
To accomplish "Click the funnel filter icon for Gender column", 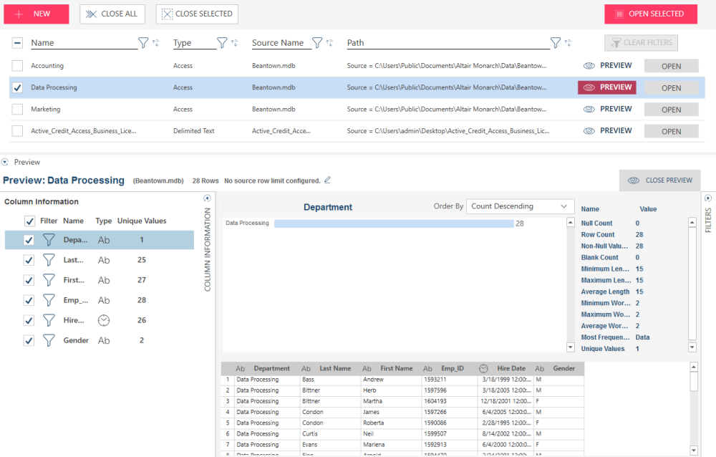I will click(x=49, y=340).
